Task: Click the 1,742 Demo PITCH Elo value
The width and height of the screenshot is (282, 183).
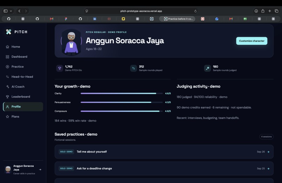Action: (69, 66)
